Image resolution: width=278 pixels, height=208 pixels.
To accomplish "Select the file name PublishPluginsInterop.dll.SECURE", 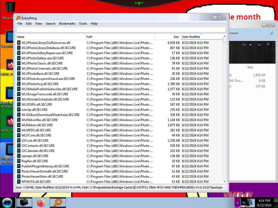I will pos(45,166).
